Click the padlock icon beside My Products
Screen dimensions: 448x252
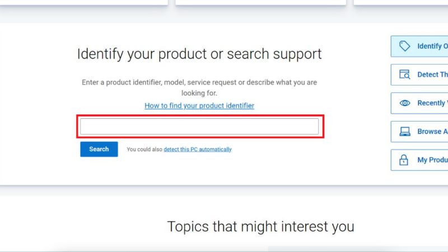[x=404, y=160]
